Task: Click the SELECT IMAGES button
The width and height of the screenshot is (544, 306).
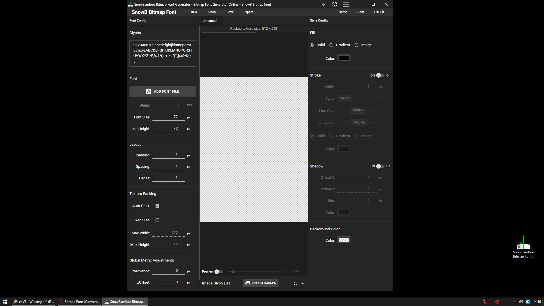Action: [x=261, y=283]
